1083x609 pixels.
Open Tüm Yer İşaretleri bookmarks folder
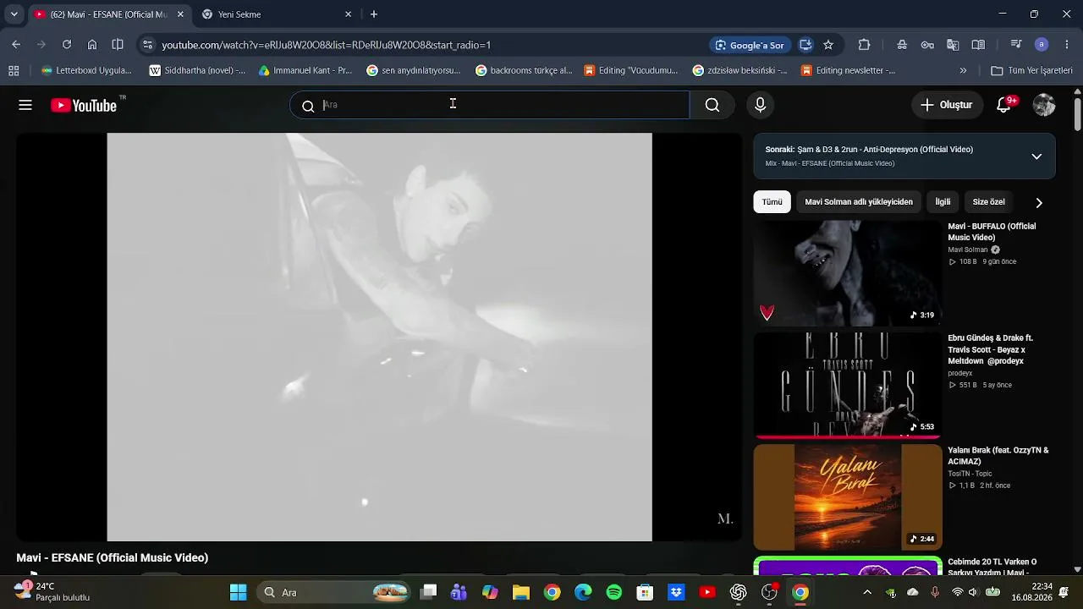[1031, 70]
